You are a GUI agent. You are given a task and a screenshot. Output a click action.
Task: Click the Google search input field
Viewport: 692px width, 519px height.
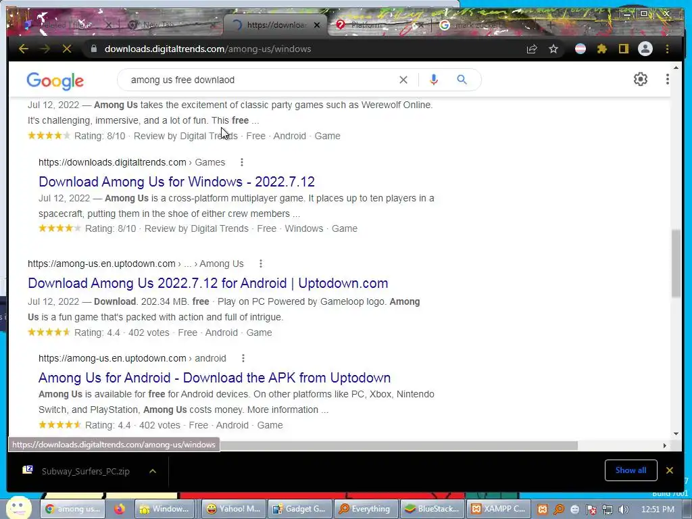coord(260,80)
